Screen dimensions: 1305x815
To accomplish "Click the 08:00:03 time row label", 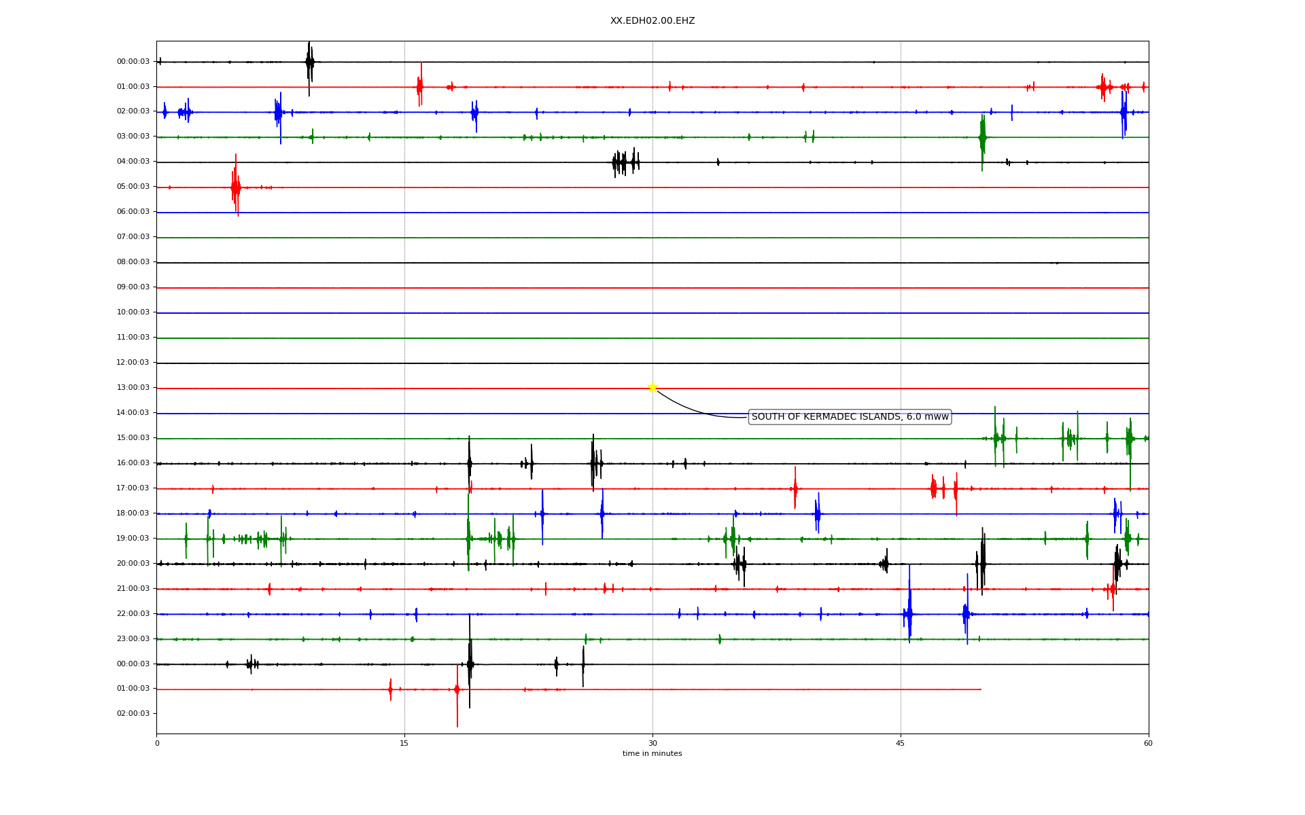I will click(x=133, y=262).
